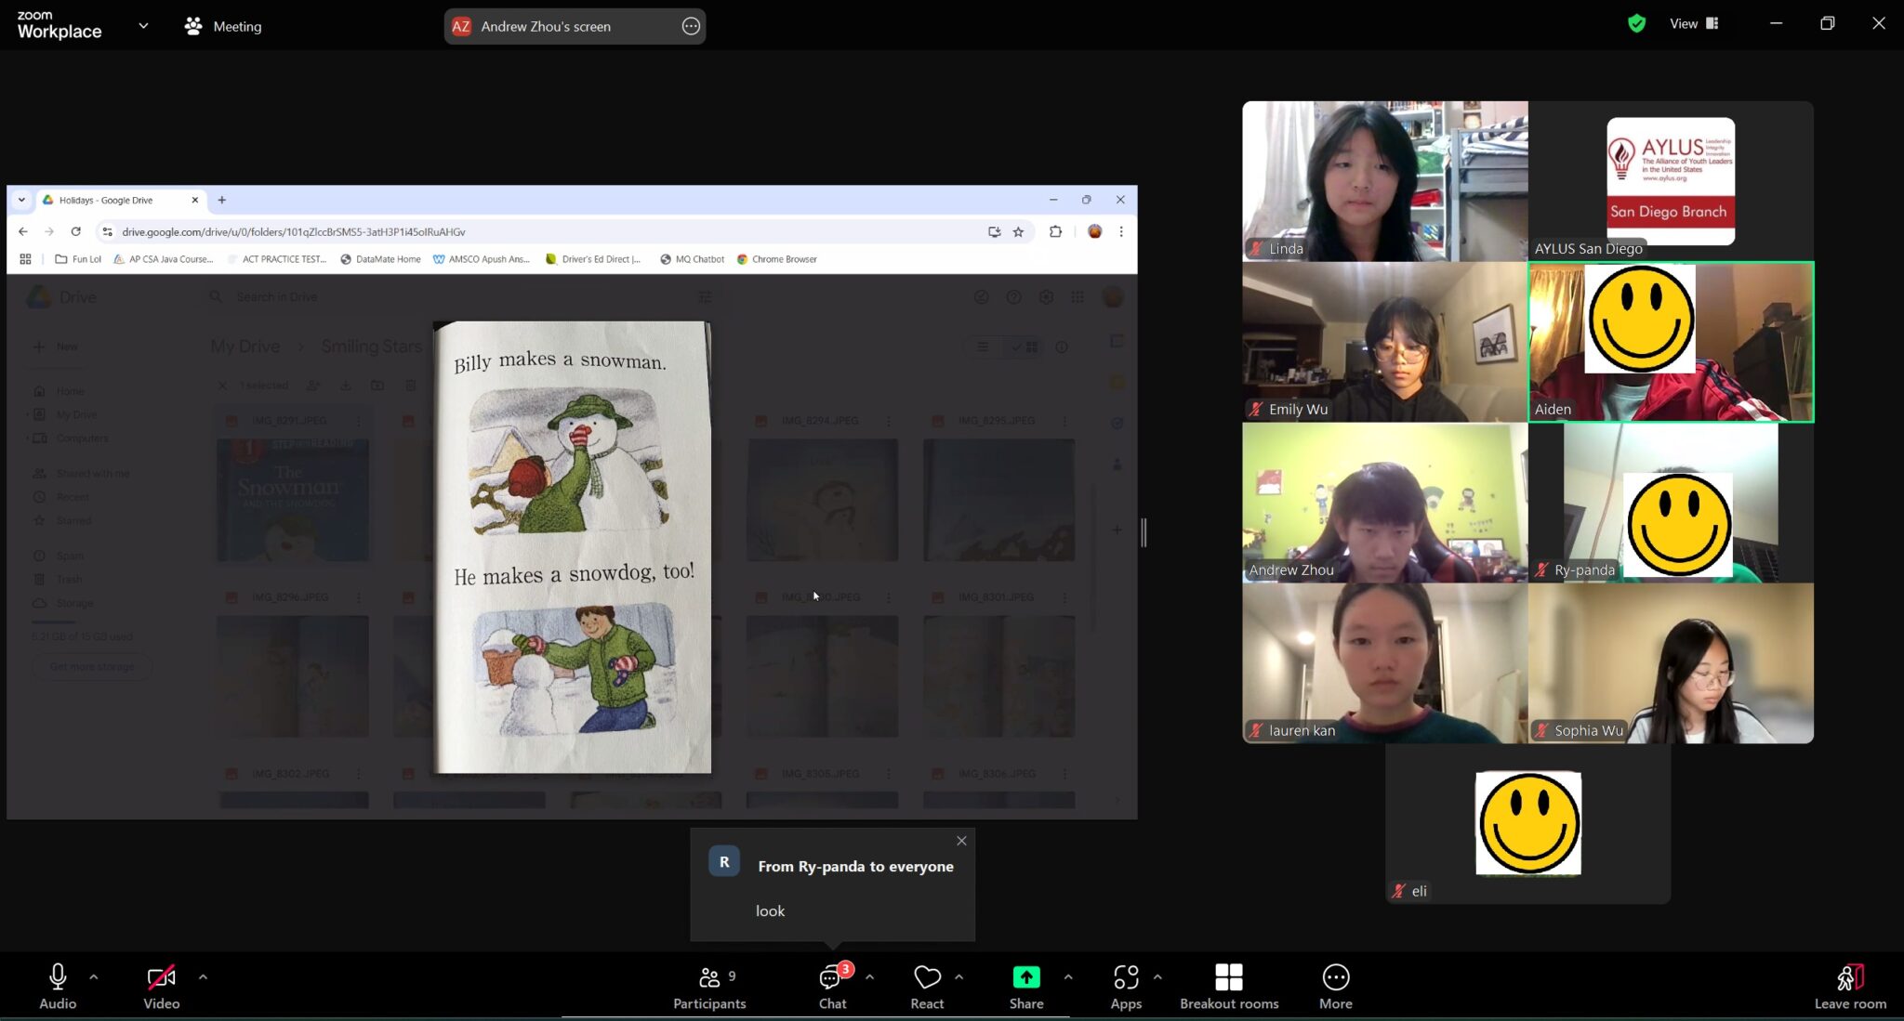Image resolution: width=1904 pixels, height=1021 pixels.
Task: Open the View layout menu
Action: [1694, 23]
